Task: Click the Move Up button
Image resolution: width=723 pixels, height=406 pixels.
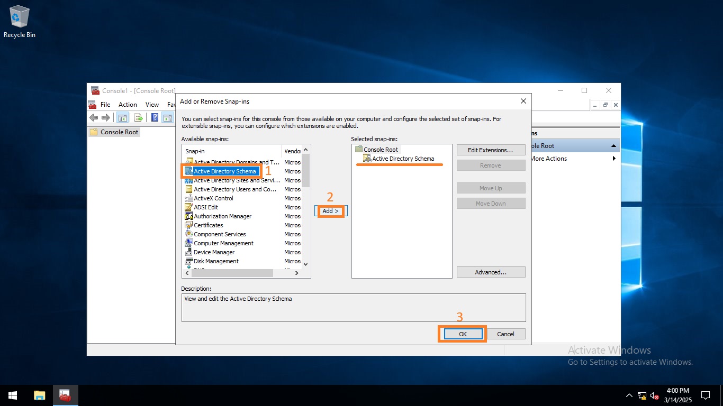Action: [491, 188]
